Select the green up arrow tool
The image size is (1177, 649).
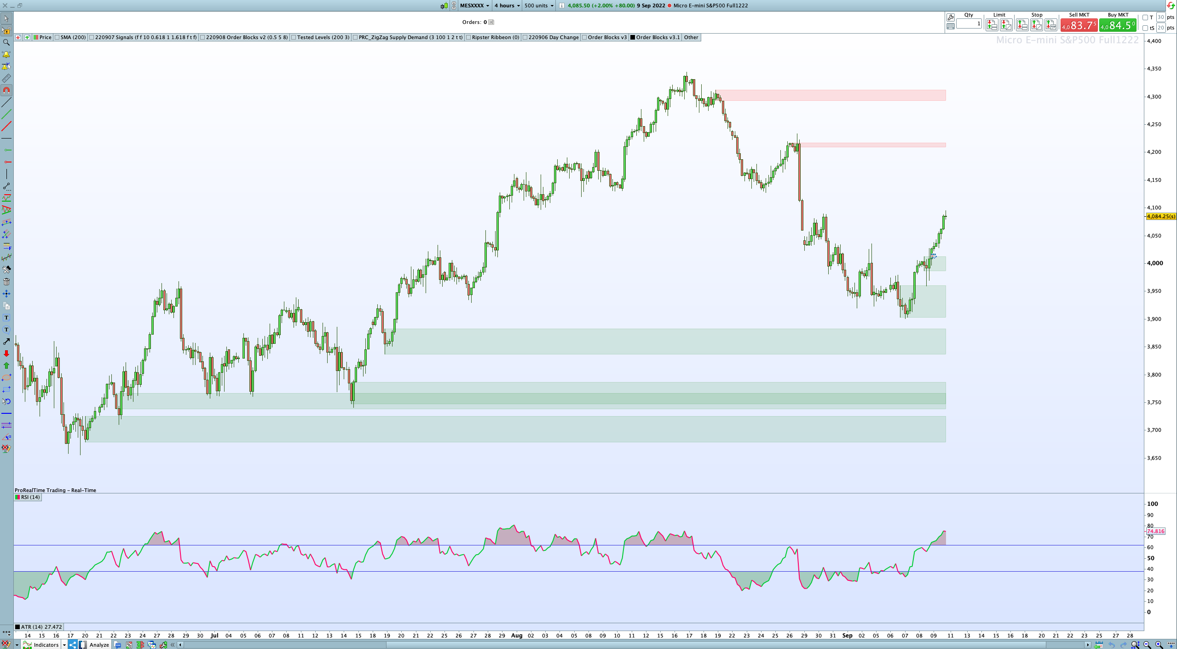click(6, 365)
